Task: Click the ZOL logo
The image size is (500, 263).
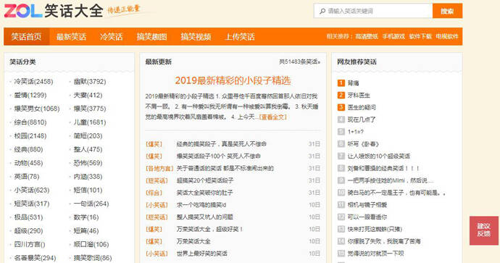Action: pyautogui.click(x=23, y=11)
